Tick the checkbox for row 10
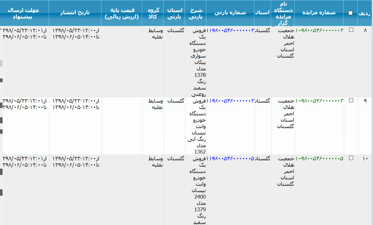Screen dimensions: 373x225 (x=351, y=158)
